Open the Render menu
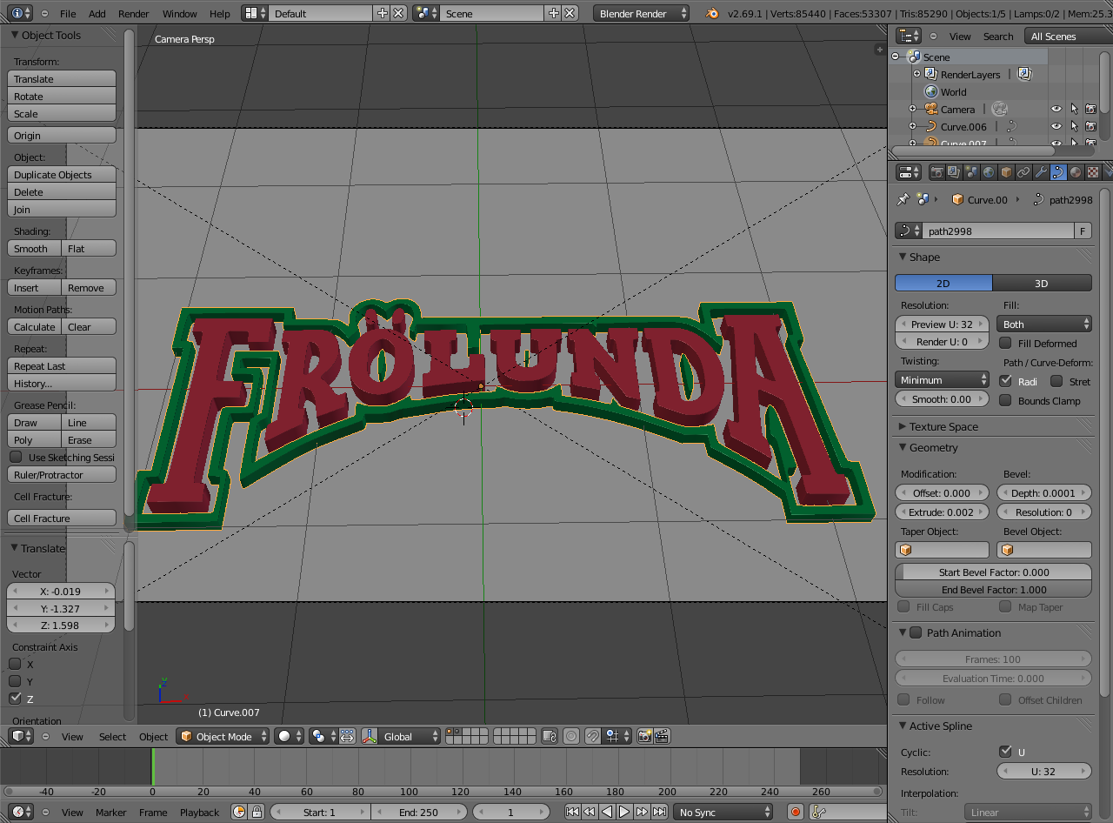 134,13
